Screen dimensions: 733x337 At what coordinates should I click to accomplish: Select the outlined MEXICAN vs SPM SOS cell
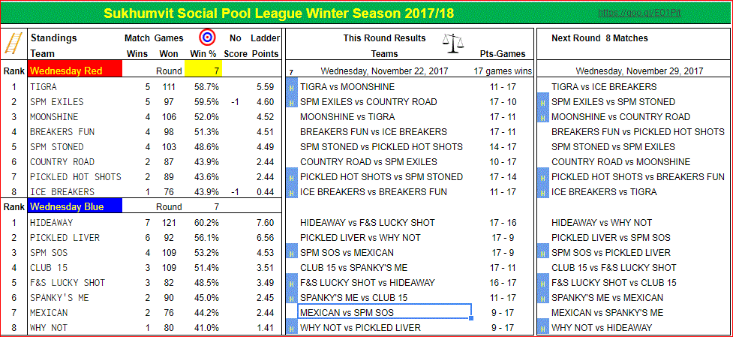(x=383, y=312)
